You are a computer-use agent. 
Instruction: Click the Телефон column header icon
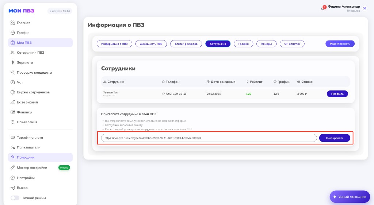point(163,82)
